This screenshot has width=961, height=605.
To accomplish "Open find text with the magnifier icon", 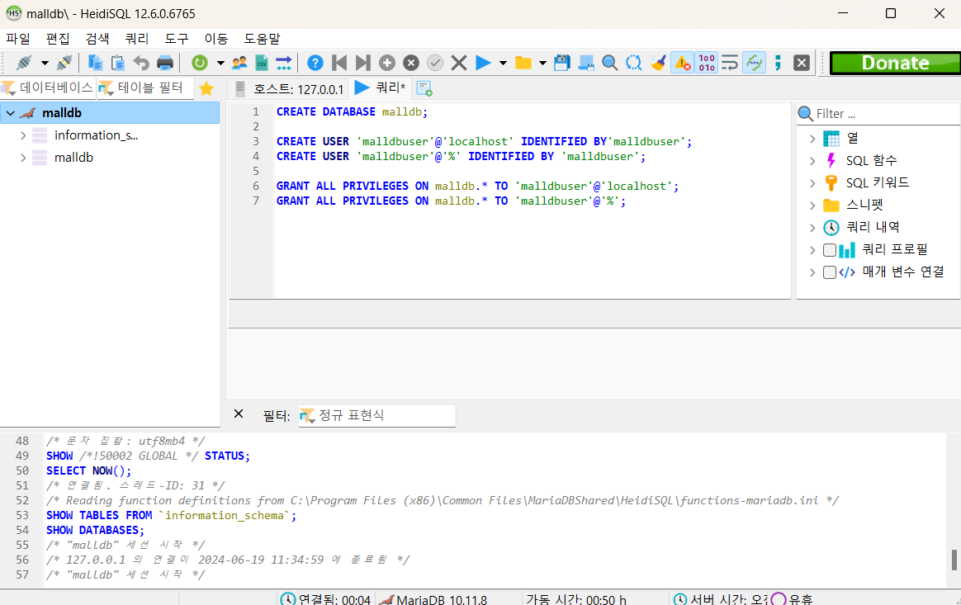I will pyautogui.click(x=610, y=63).
